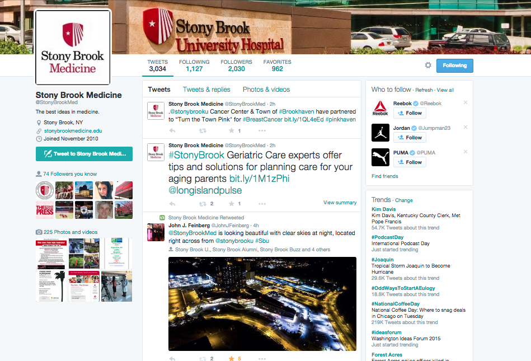This screenshot has width=531, height=361.
Task: Retweet the John J. Feinberg aerial photo tweet
Action: tap(203, 358)
